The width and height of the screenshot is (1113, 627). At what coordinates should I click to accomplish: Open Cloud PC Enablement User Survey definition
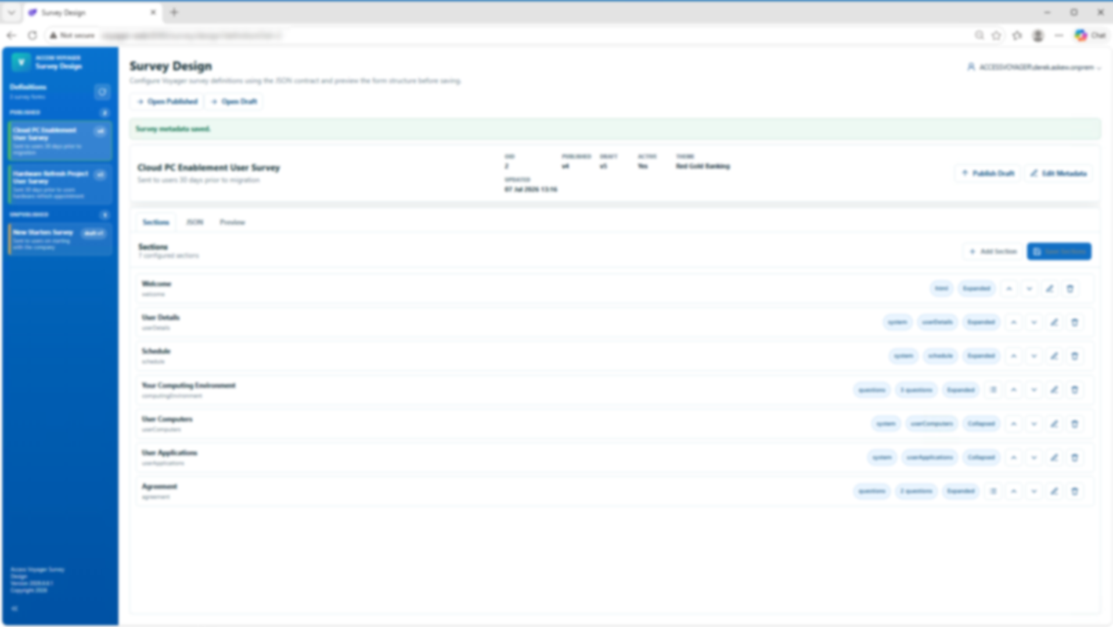[60, 140]
